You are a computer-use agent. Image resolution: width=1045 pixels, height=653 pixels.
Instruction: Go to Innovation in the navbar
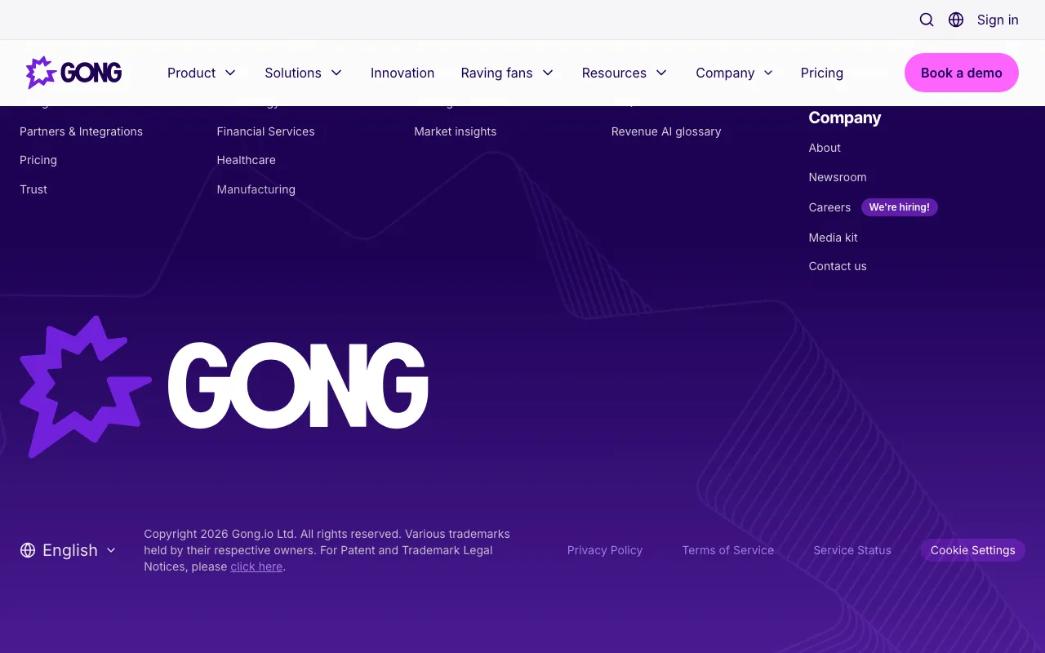pyautogui.click(x=402, y=73)
